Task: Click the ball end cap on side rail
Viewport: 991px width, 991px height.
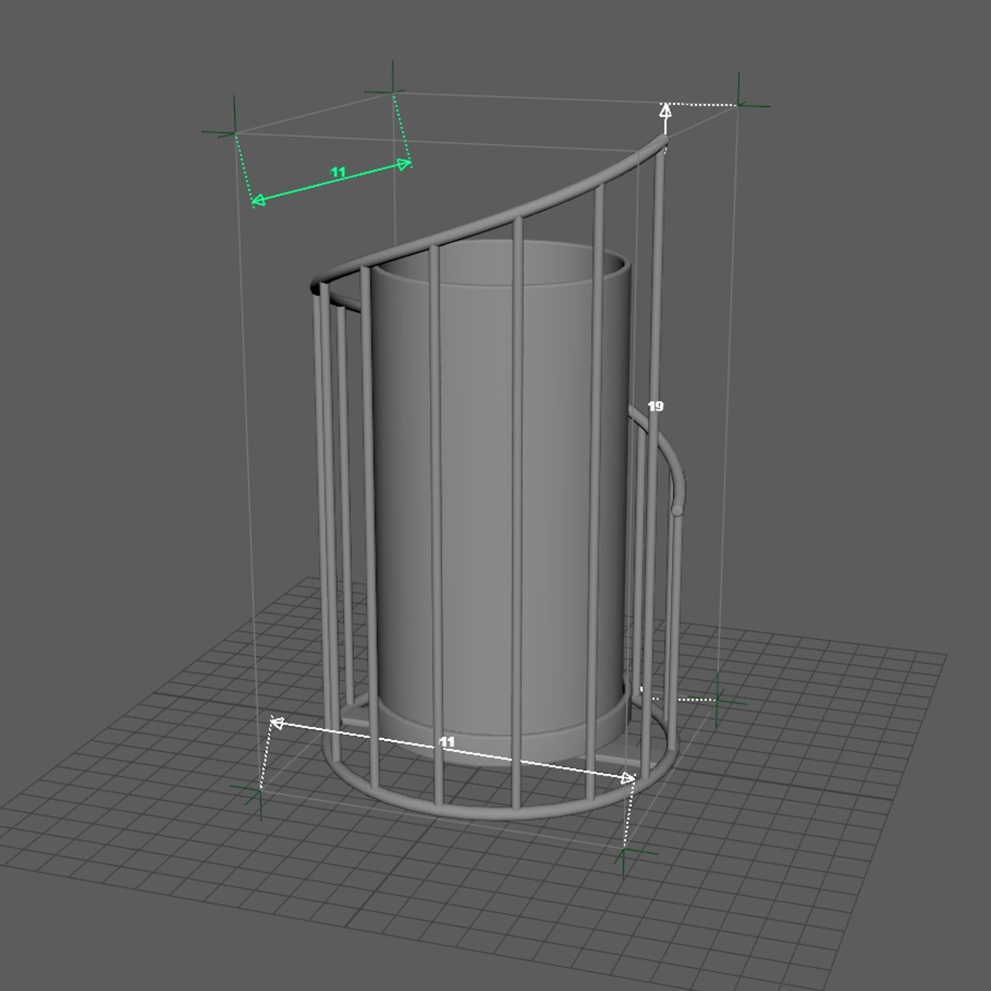Action: pos(677,510)
